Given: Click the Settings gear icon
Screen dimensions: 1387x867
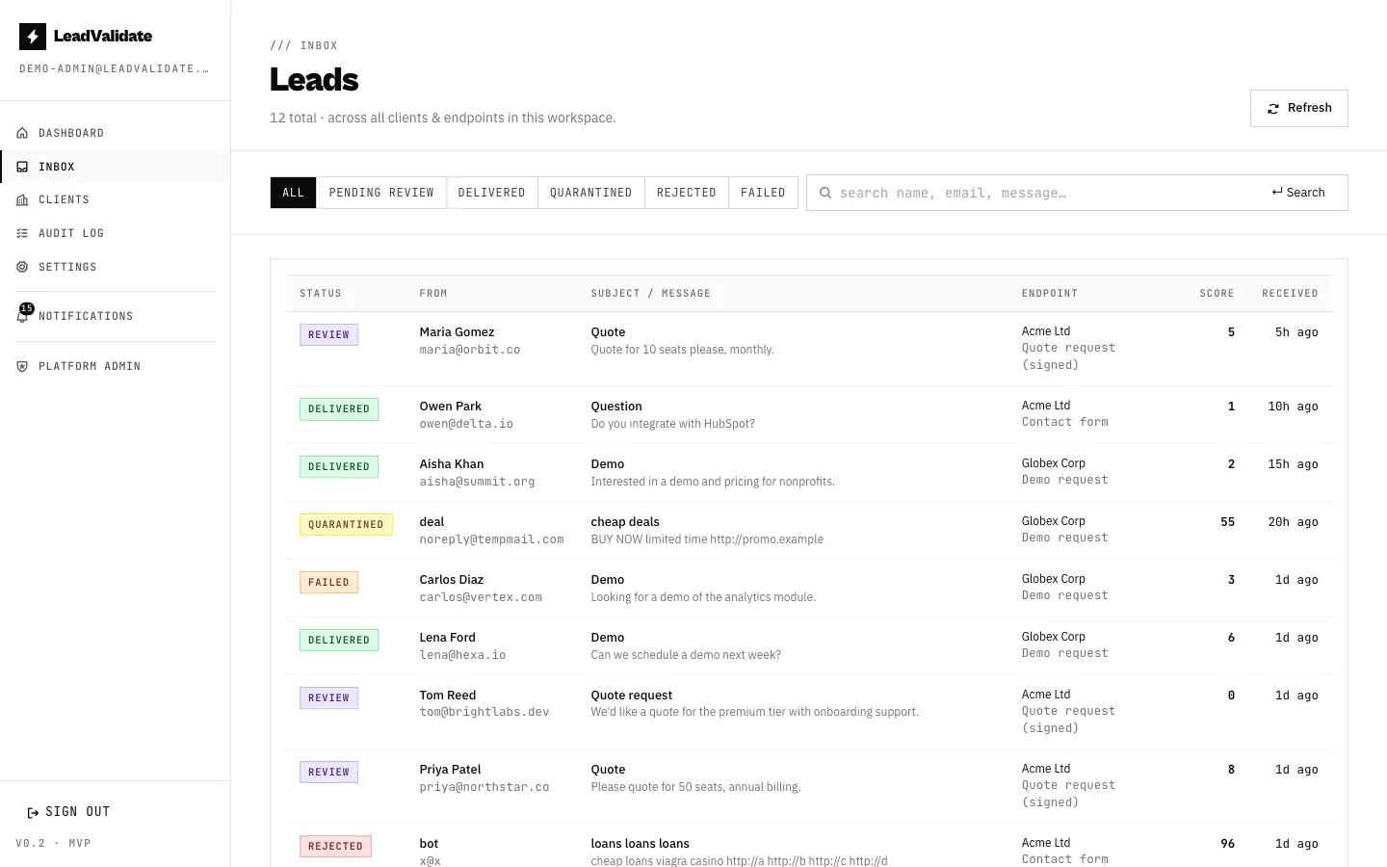Looking at the screenshot, I should point(22,267).
